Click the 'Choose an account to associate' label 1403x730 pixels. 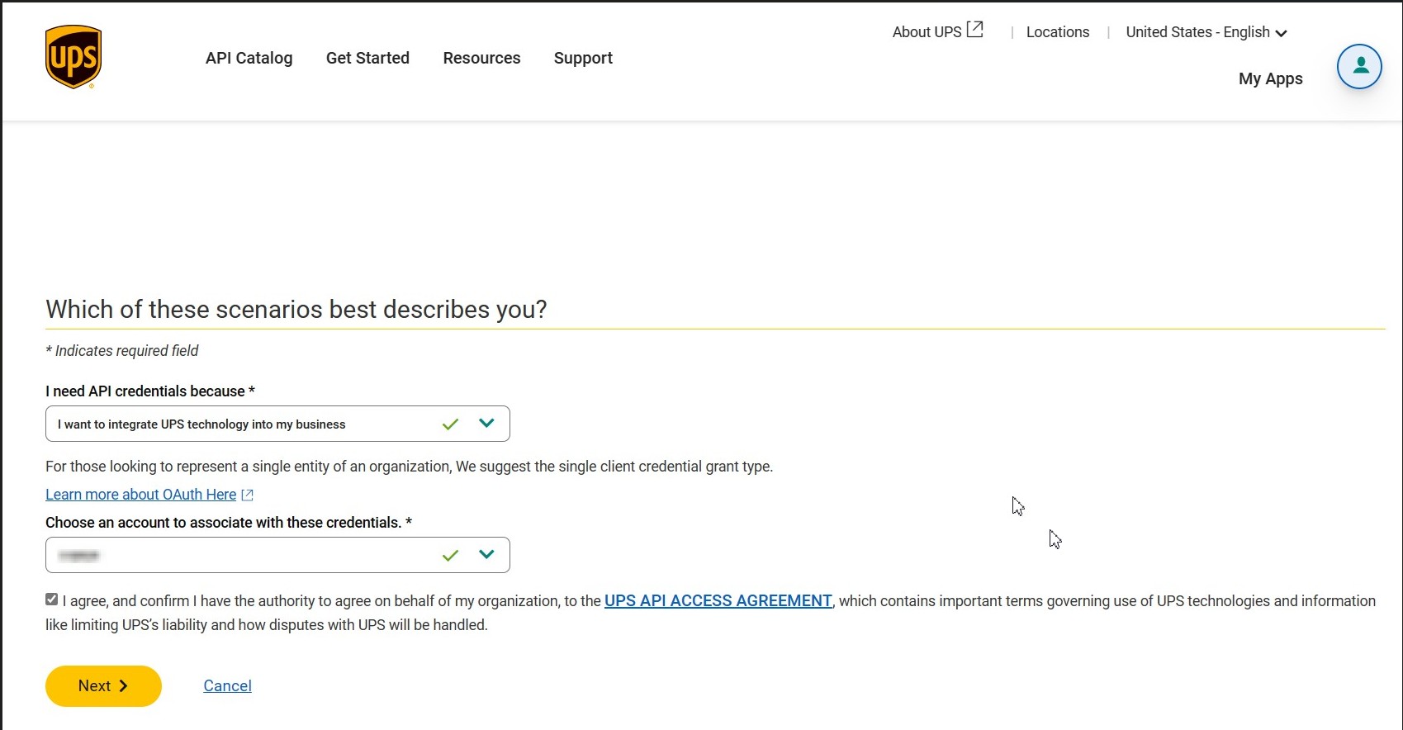pos(229,523)
